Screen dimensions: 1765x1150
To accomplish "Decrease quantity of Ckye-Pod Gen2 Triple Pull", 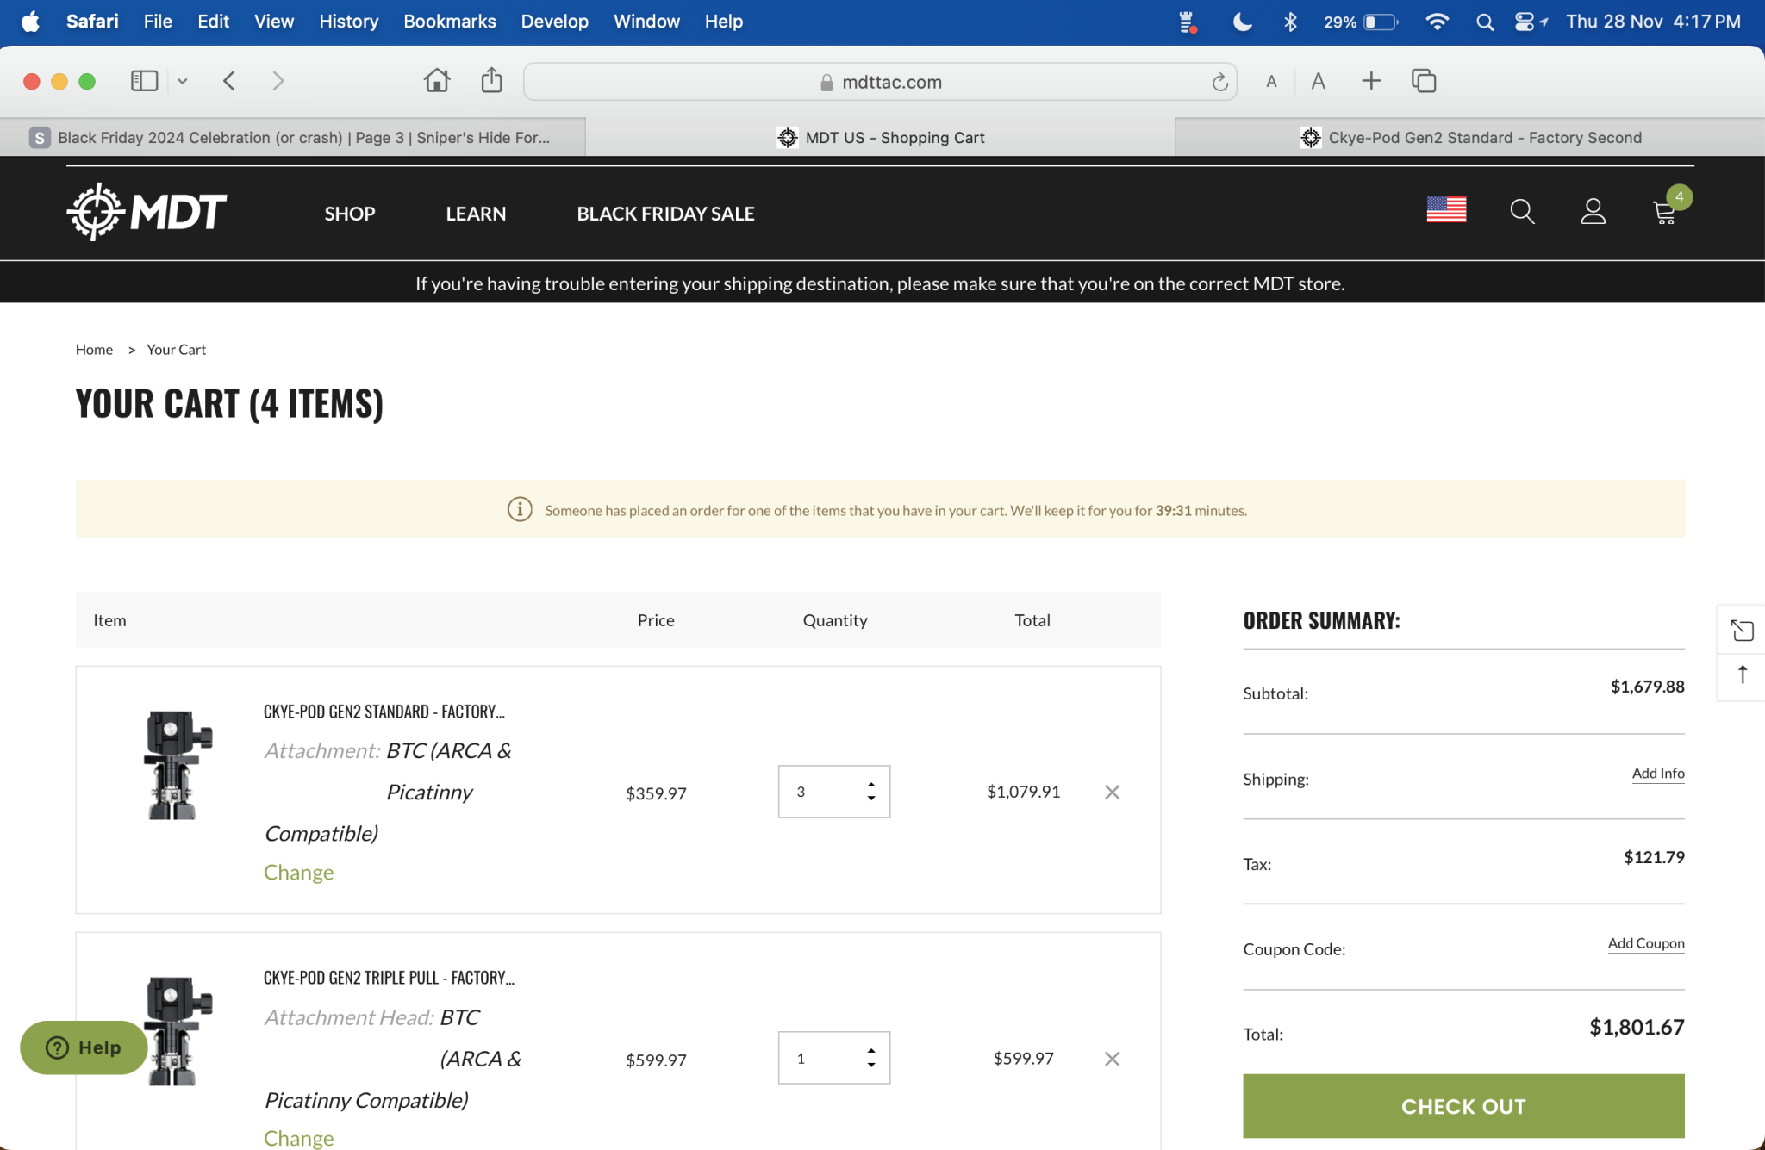I will (x=871, y=1066).
